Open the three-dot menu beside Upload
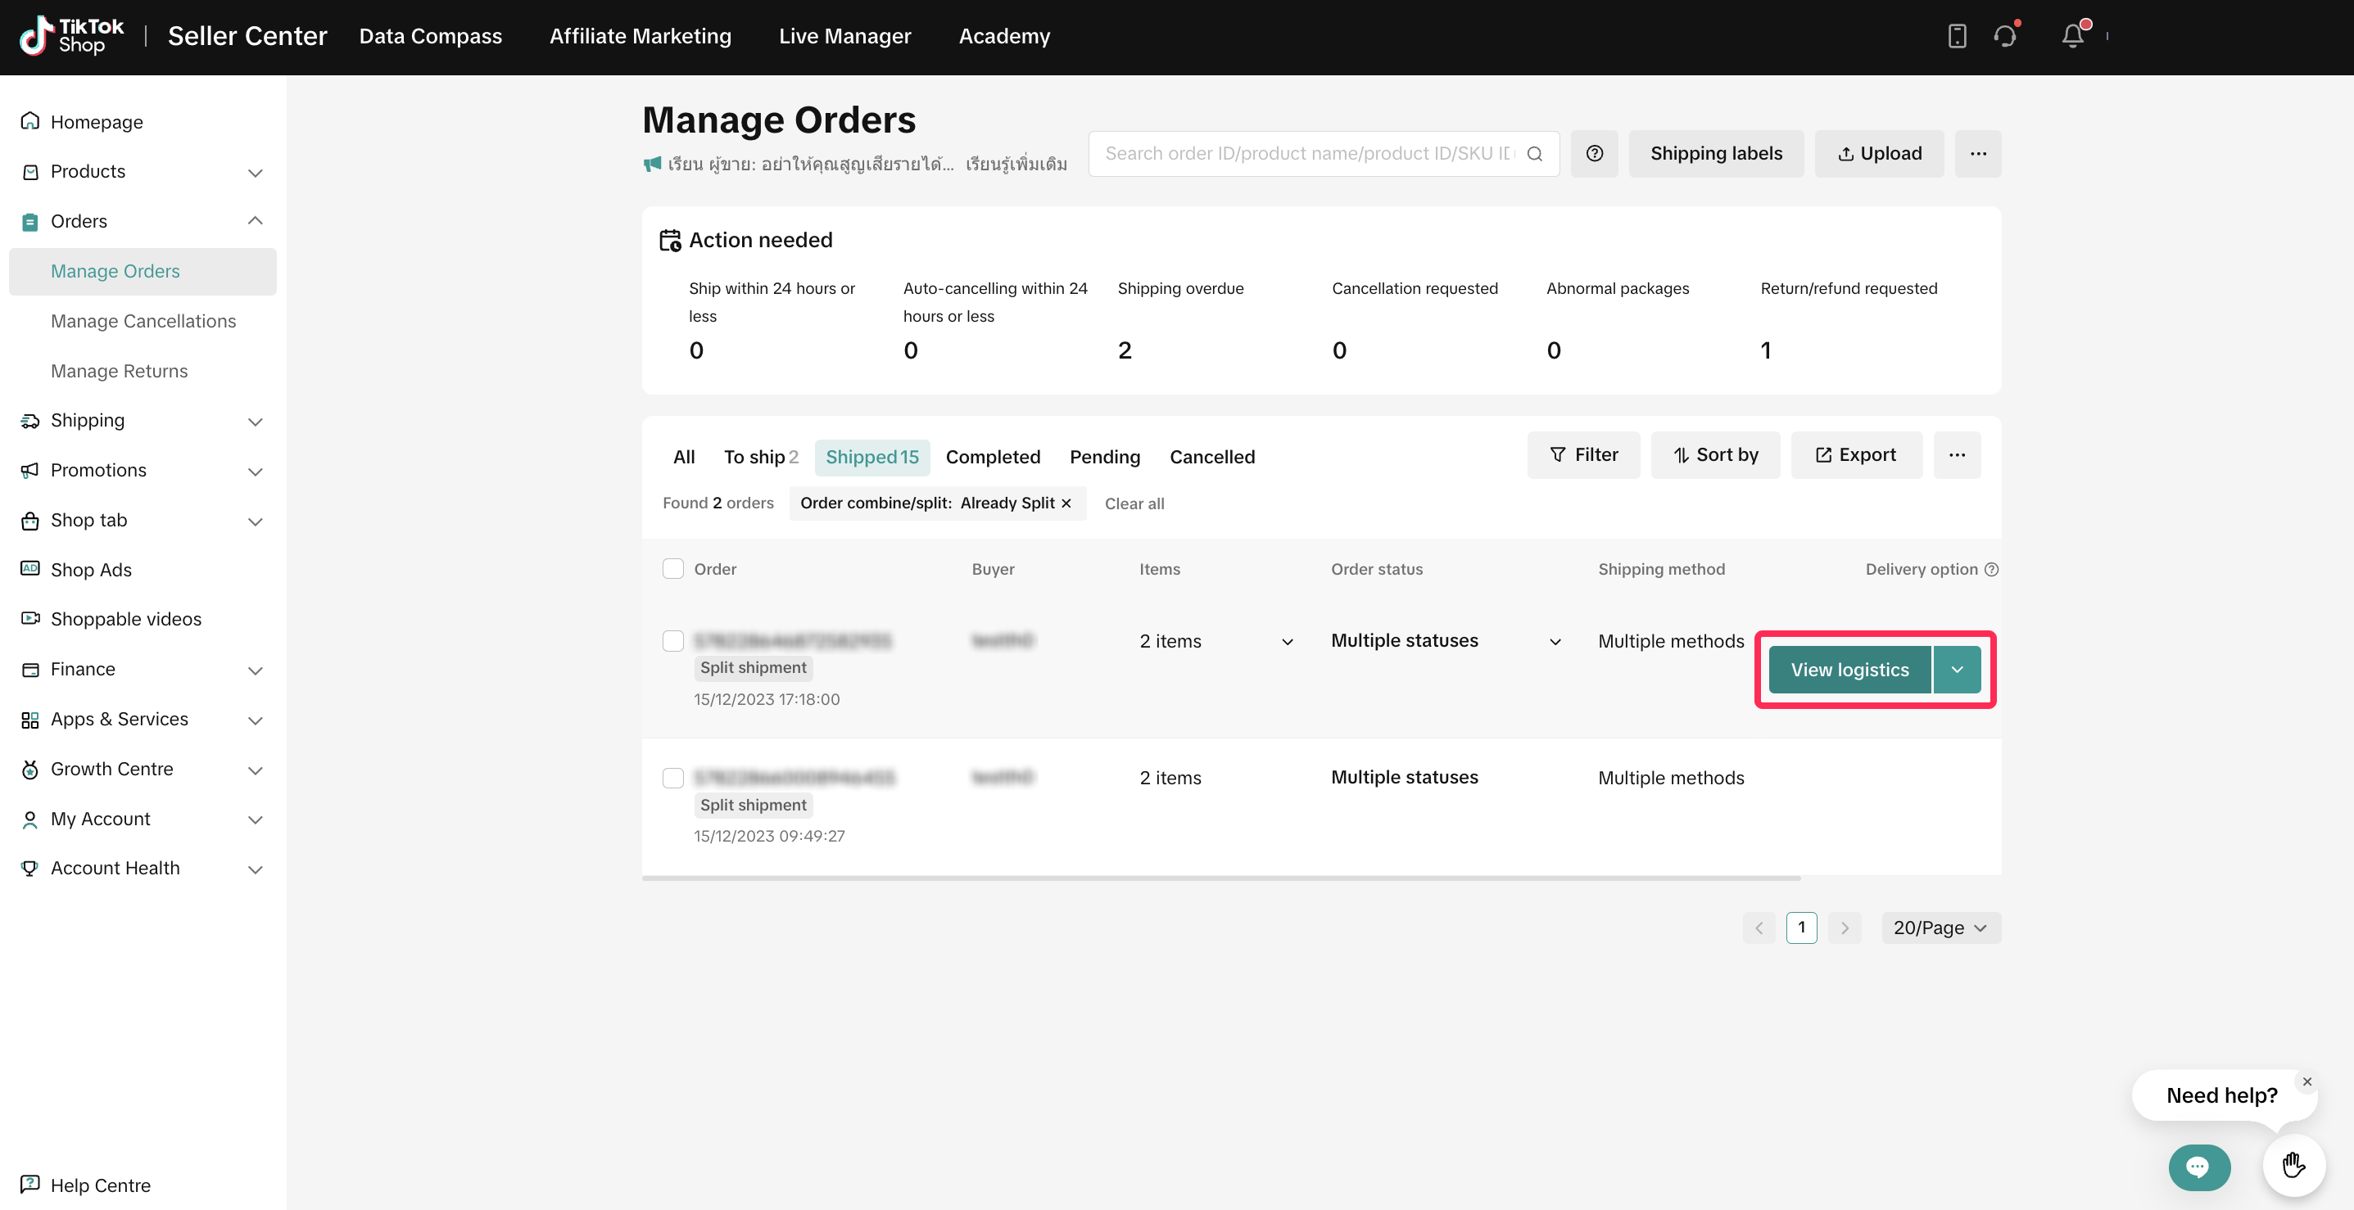This screenshot has width=2354, height=1210. pos(1977,153)
